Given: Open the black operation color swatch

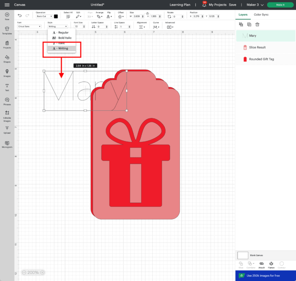Looking at the screenshot, I should click(x=56, y=17).
